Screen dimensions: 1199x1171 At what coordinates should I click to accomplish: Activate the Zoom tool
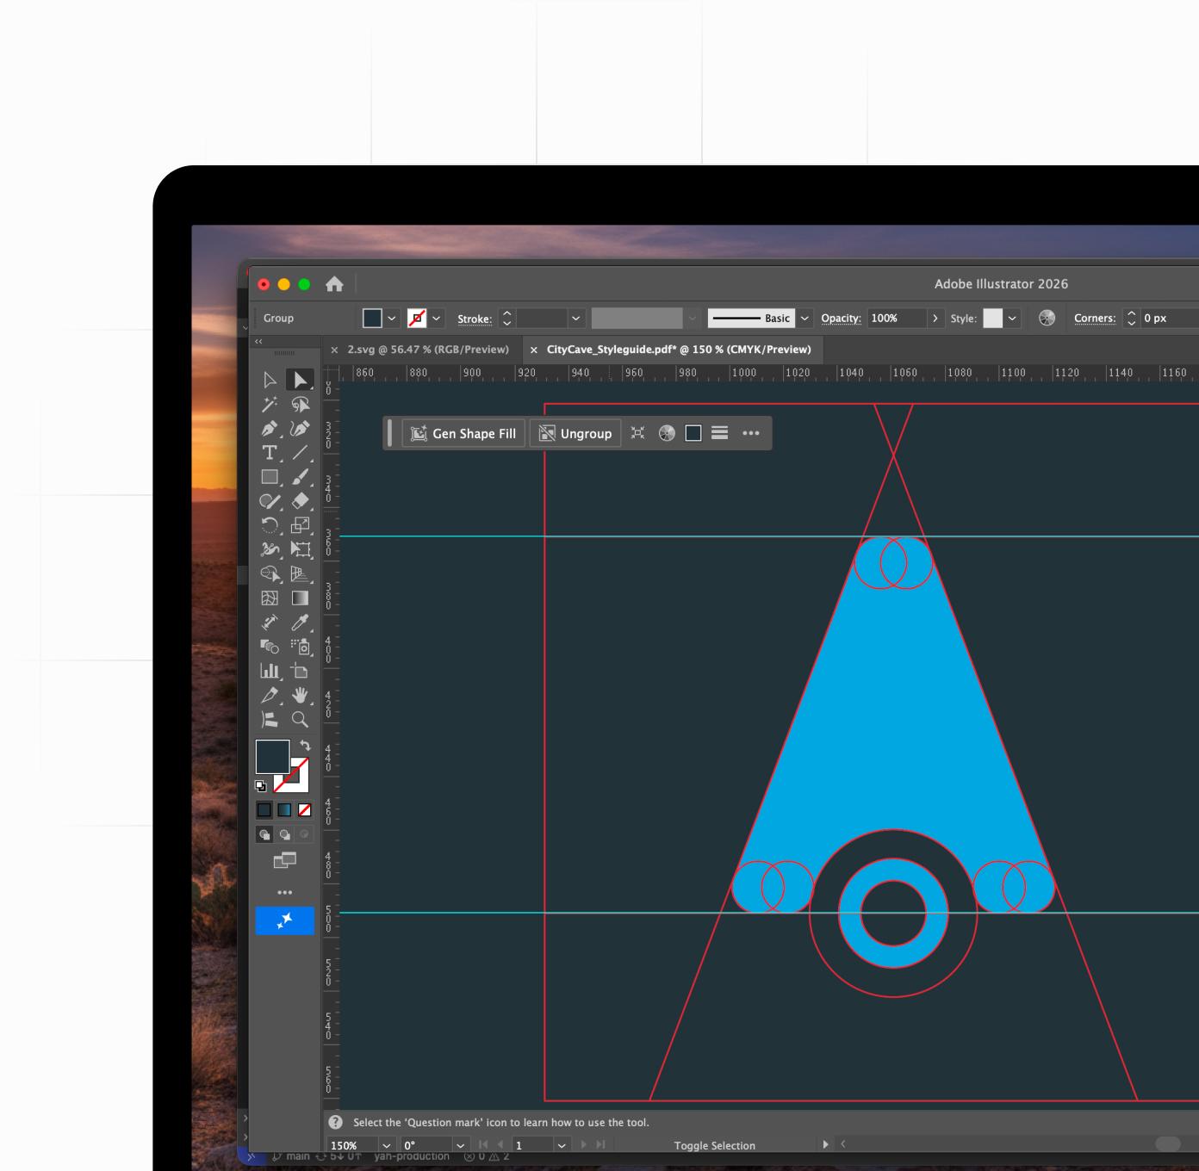[x=298, y=717]
